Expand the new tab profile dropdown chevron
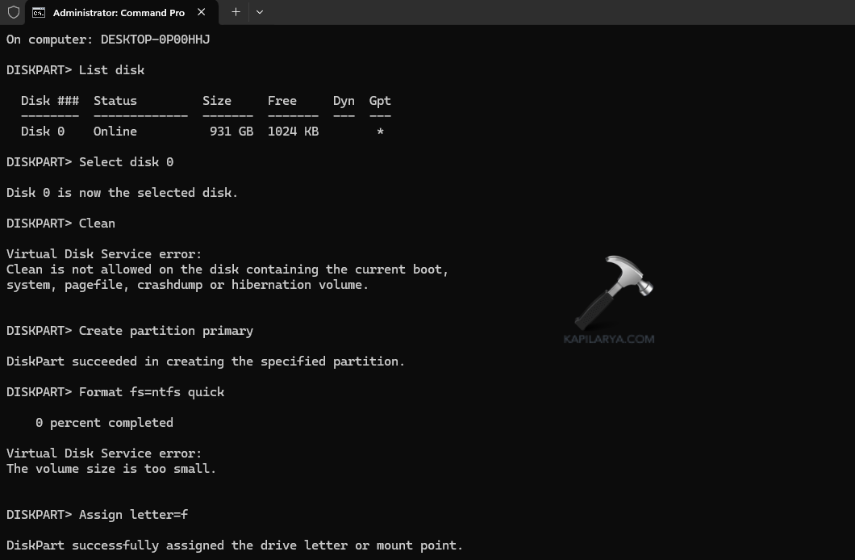The width and height of the screenshot is (855, 560). pyautogui.click(x=259, y=12)
